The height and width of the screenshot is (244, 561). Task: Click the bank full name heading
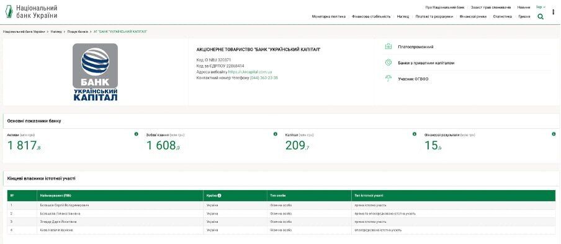[258, 50]
